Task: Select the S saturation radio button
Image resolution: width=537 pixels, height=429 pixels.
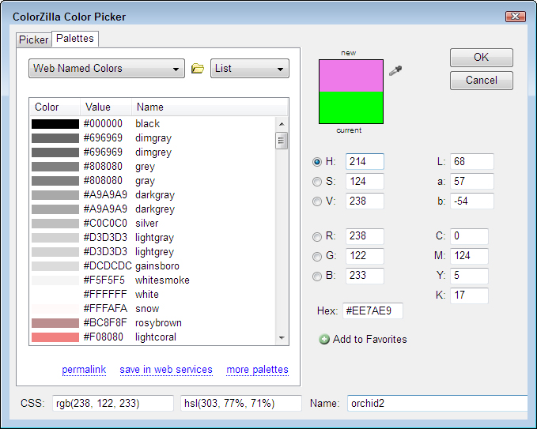Action: pyautogui.click(x=318, y=182)
